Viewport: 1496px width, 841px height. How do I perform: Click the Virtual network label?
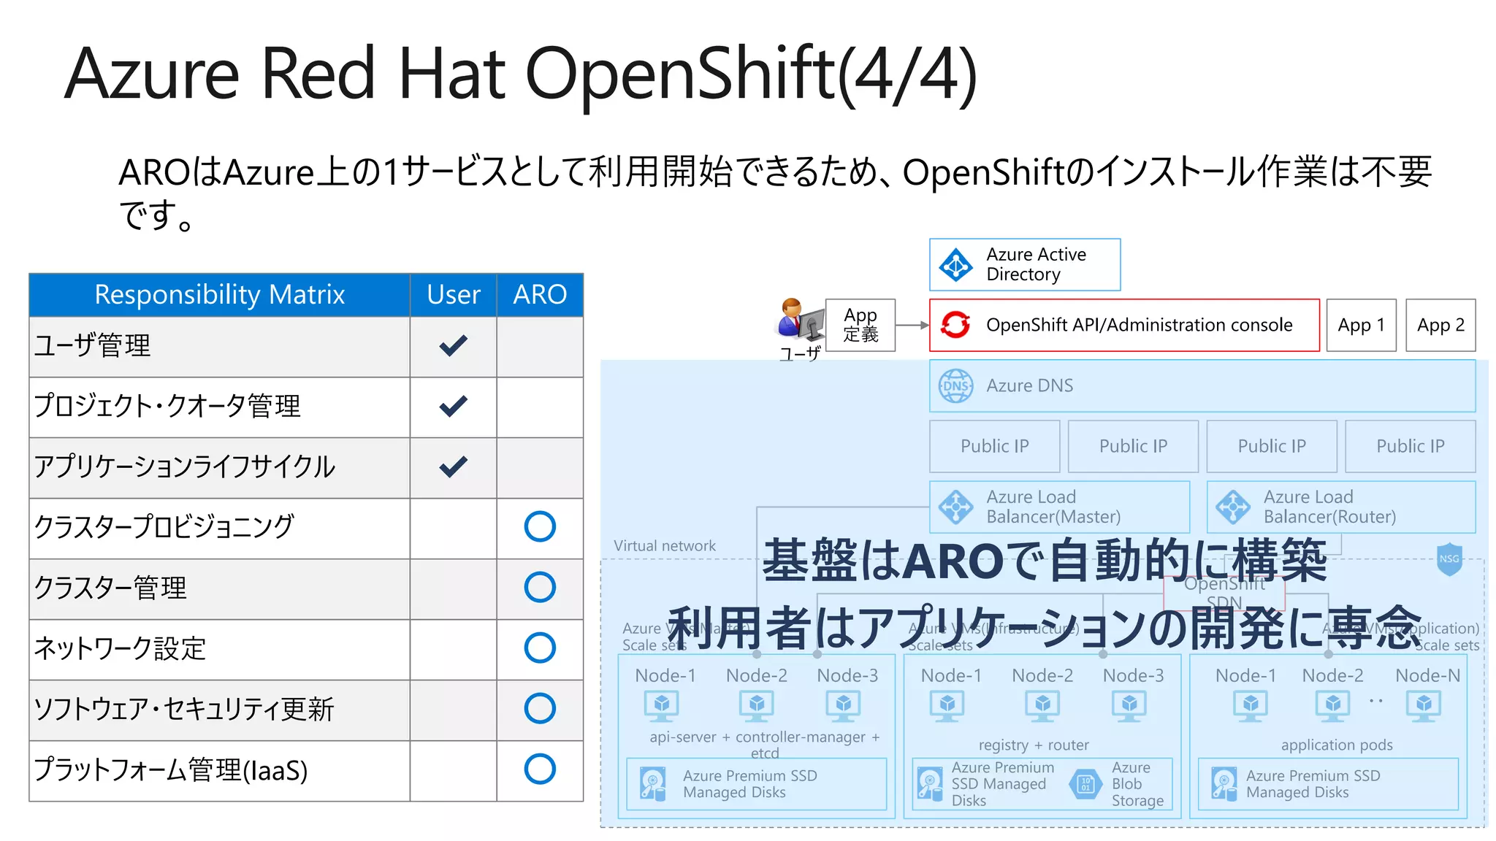[665, 545]
